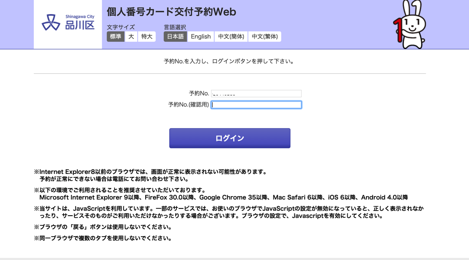The height and width of the screenshot is (260, 469).
Task: Click the 予約No.を入力し instruction text
Action: click(x=229, y=61)
